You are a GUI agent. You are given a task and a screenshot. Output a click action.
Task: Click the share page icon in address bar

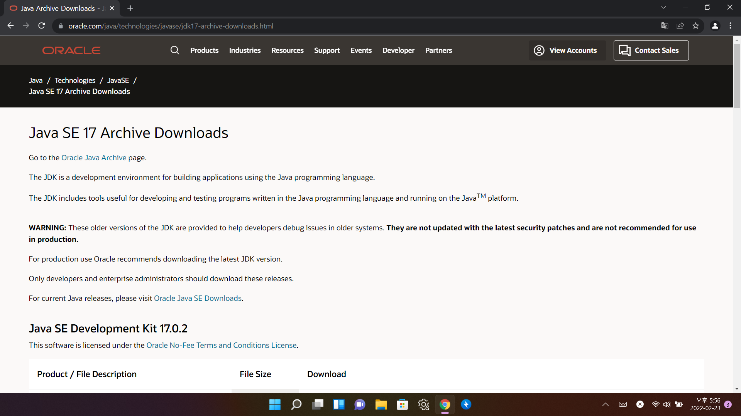[680, 26]
